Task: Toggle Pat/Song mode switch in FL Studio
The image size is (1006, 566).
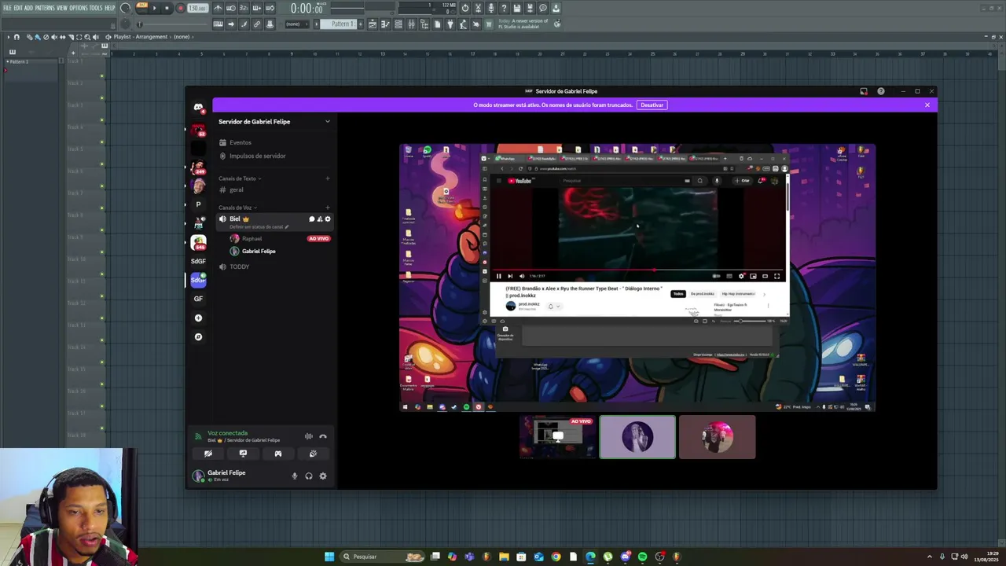Action: click(x=142, y=8)
